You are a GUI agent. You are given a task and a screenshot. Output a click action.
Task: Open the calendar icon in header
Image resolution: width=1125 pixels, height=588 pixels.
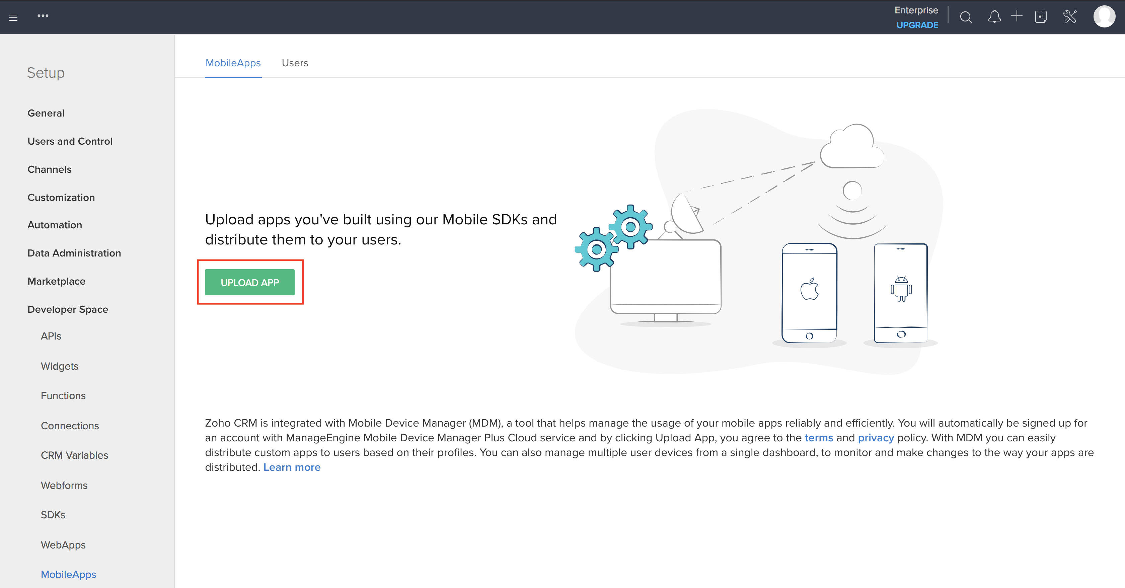tap(1041, 17)
